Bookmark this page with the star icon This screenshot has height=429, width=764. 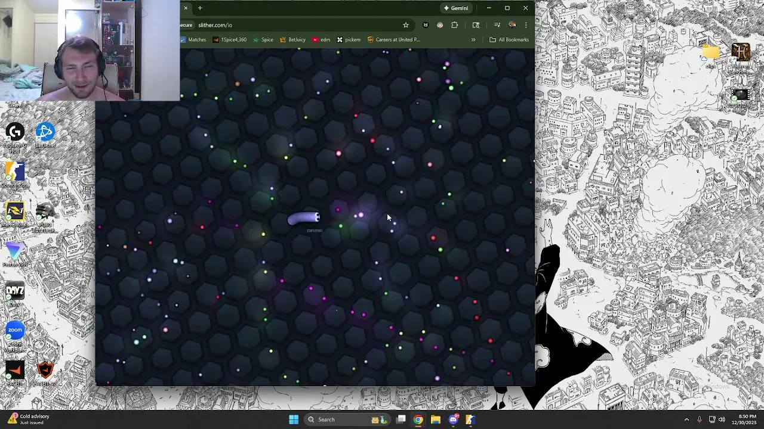406,25
